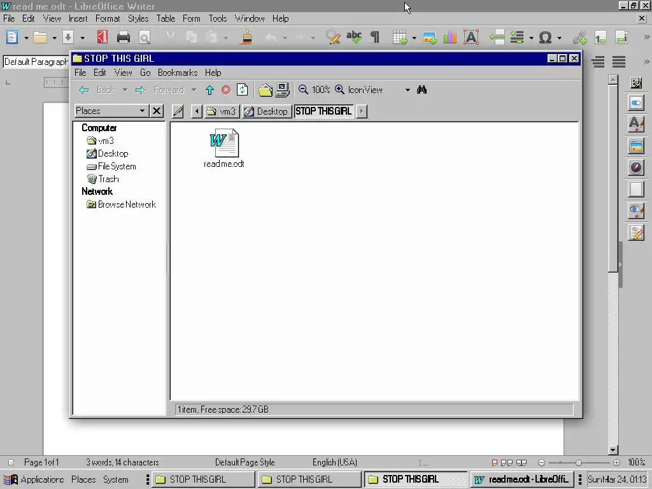This screenshot has height=489, width=652.
Task: Open the folder icon in Writer toolbar
Action: [x=40, y=38]
